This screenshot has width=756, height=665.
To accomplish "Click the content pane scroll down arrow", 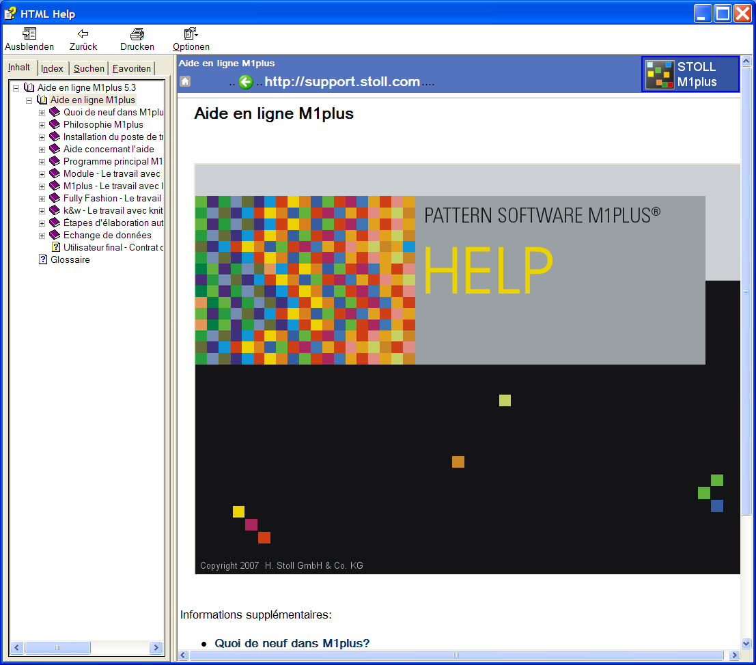I will click(746, 642).
